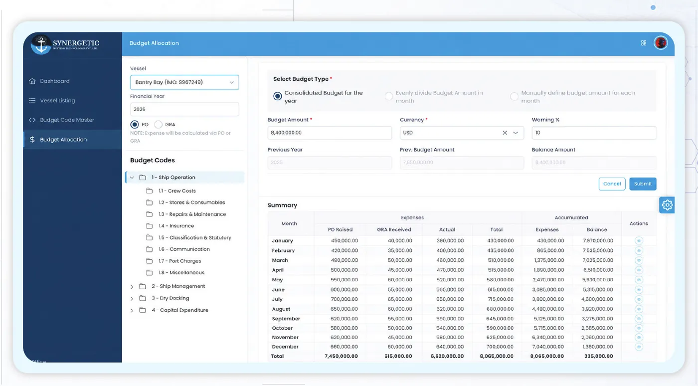Expand the 3 - Dry Docking node

click(x=132, y=299)
